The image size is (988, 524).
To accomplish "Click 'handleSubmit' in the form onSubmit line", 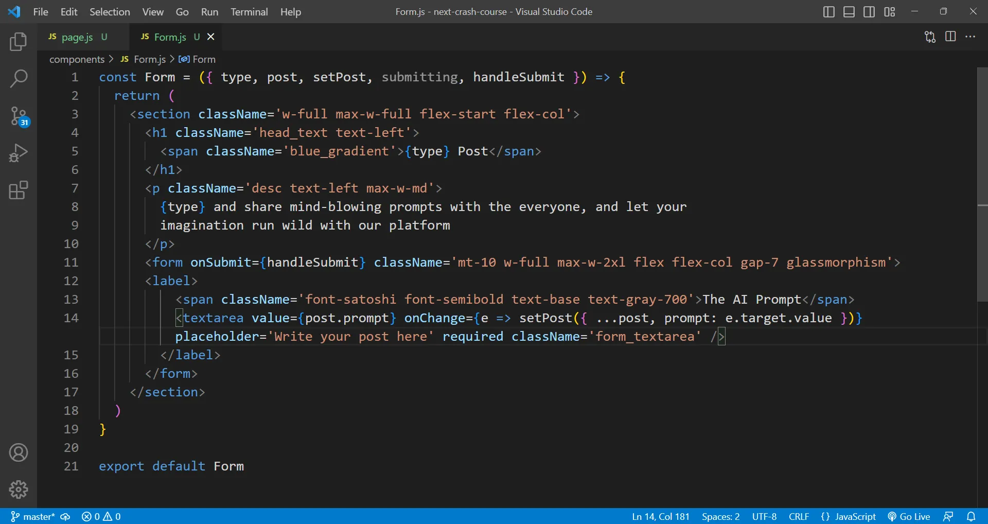I will 312,263.
